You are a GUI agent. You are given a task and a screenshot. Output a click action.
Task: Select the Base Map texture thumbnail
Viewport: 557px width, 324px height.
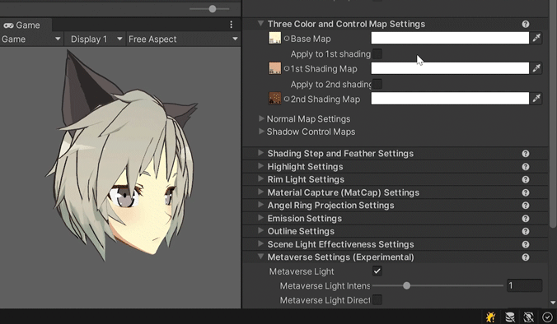pos(274,38)
